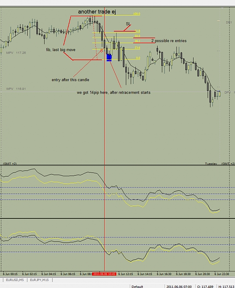The height and width of the screenshot is (288, 235).
Task: Switch to the EURUSD,M5 chart tab
Action: [15, 280]
